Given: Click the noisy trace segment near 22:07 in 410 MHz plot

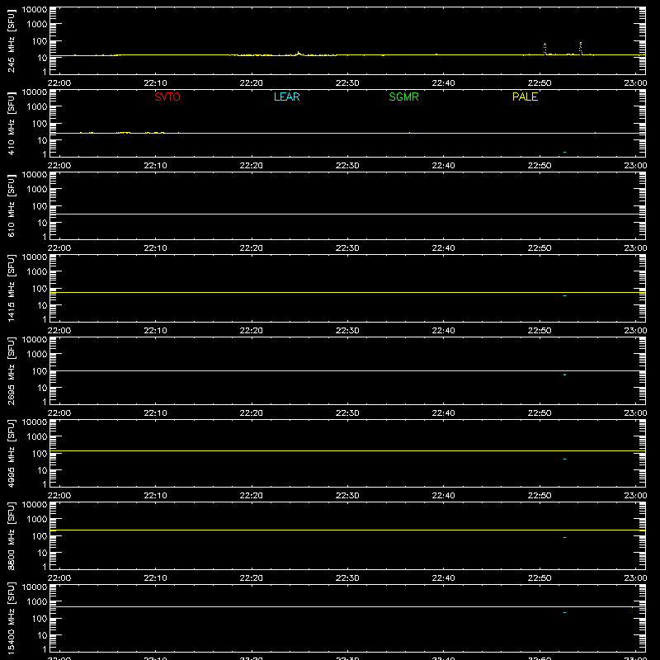Looking at the screenshot, I should [123, 133].
